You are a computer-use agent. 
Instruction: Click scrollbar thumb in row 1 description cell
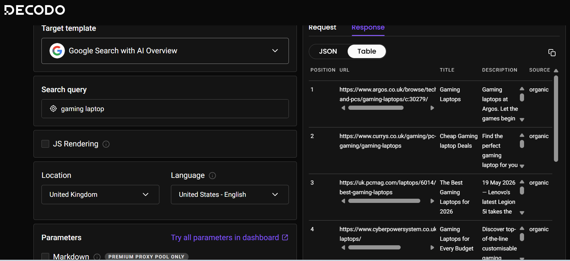pos(522,97)
